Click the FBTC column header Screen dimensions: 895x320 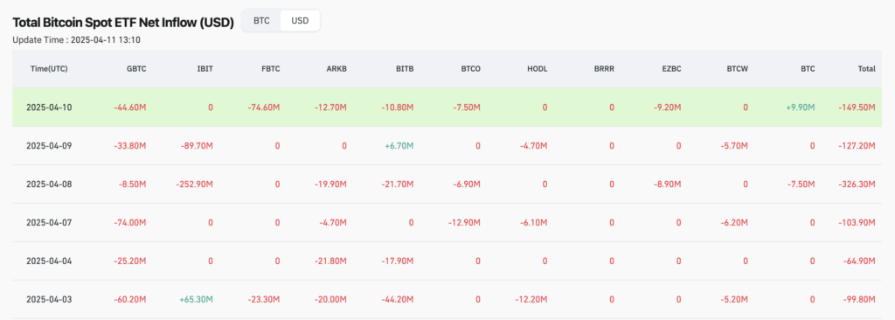(x=271, y=68)
